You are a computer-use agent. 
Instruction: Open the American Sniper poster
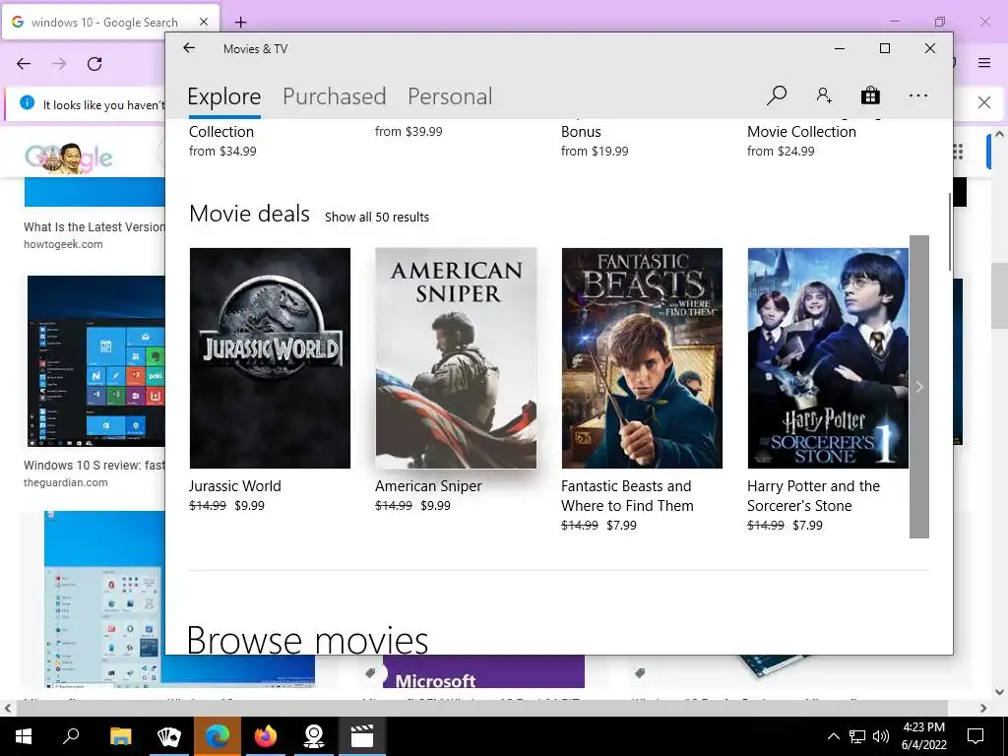456,358
